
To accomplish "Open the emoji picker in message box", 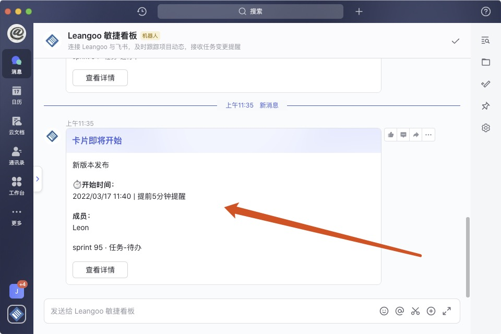I will [x=384, y=311].
